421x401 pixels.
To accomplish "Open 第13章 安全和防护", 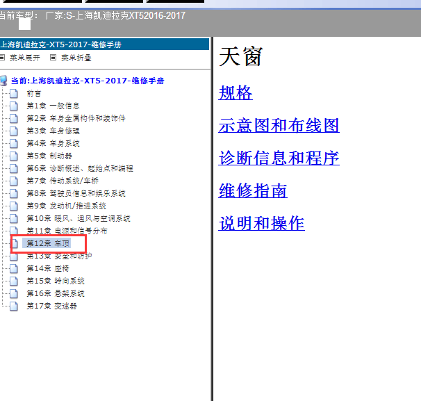I will tap(59, 256).
